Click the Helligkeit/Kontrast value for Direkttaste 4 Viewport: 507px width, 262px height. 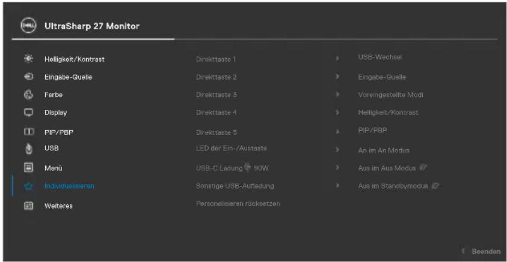tap(388, 113)
